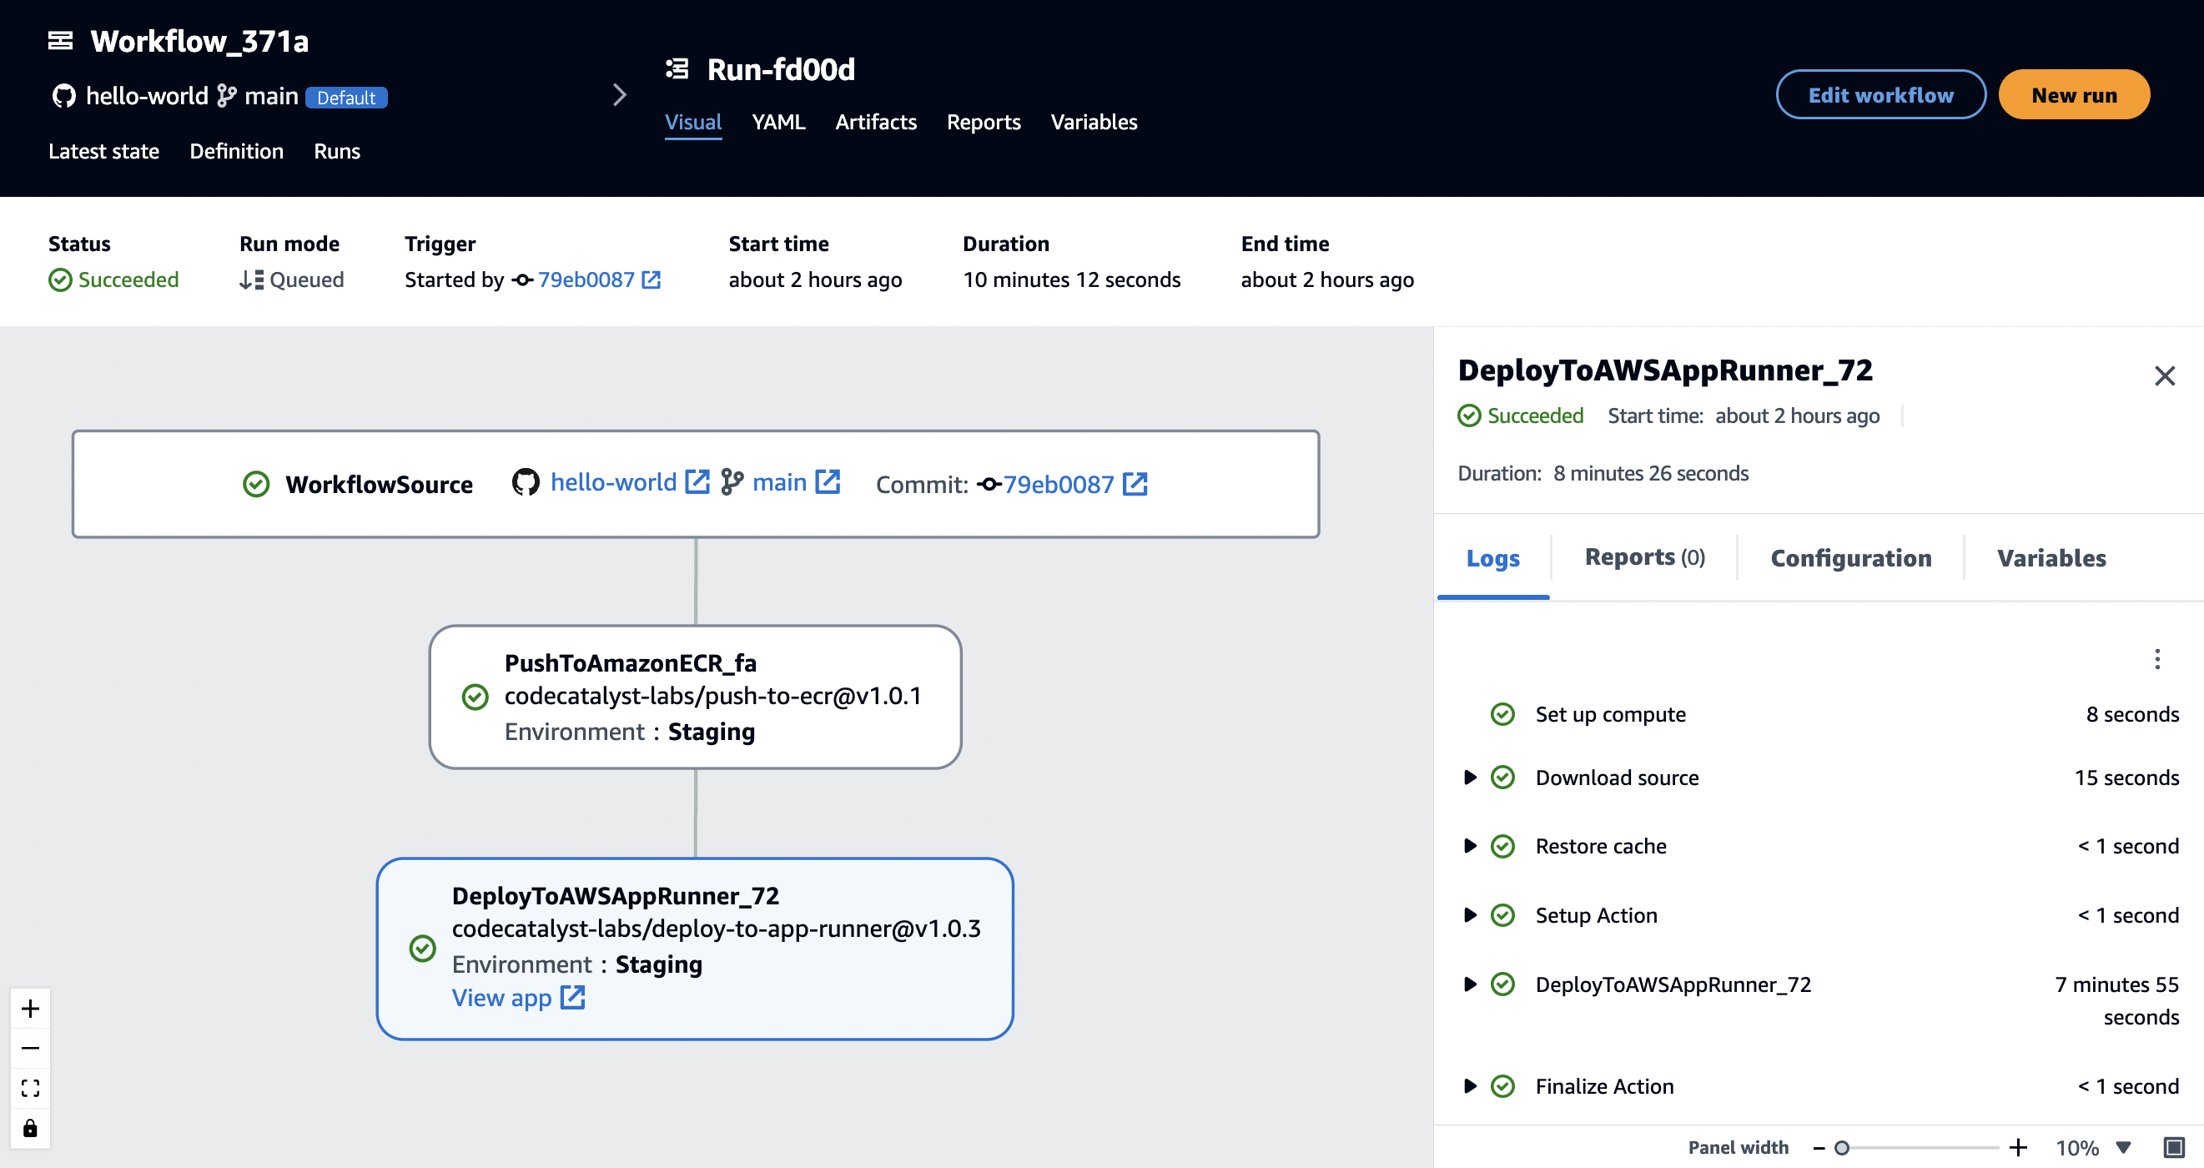Click the lock icon below the zoom controls
The image size is (2204, 1168).
[31, 1127]
